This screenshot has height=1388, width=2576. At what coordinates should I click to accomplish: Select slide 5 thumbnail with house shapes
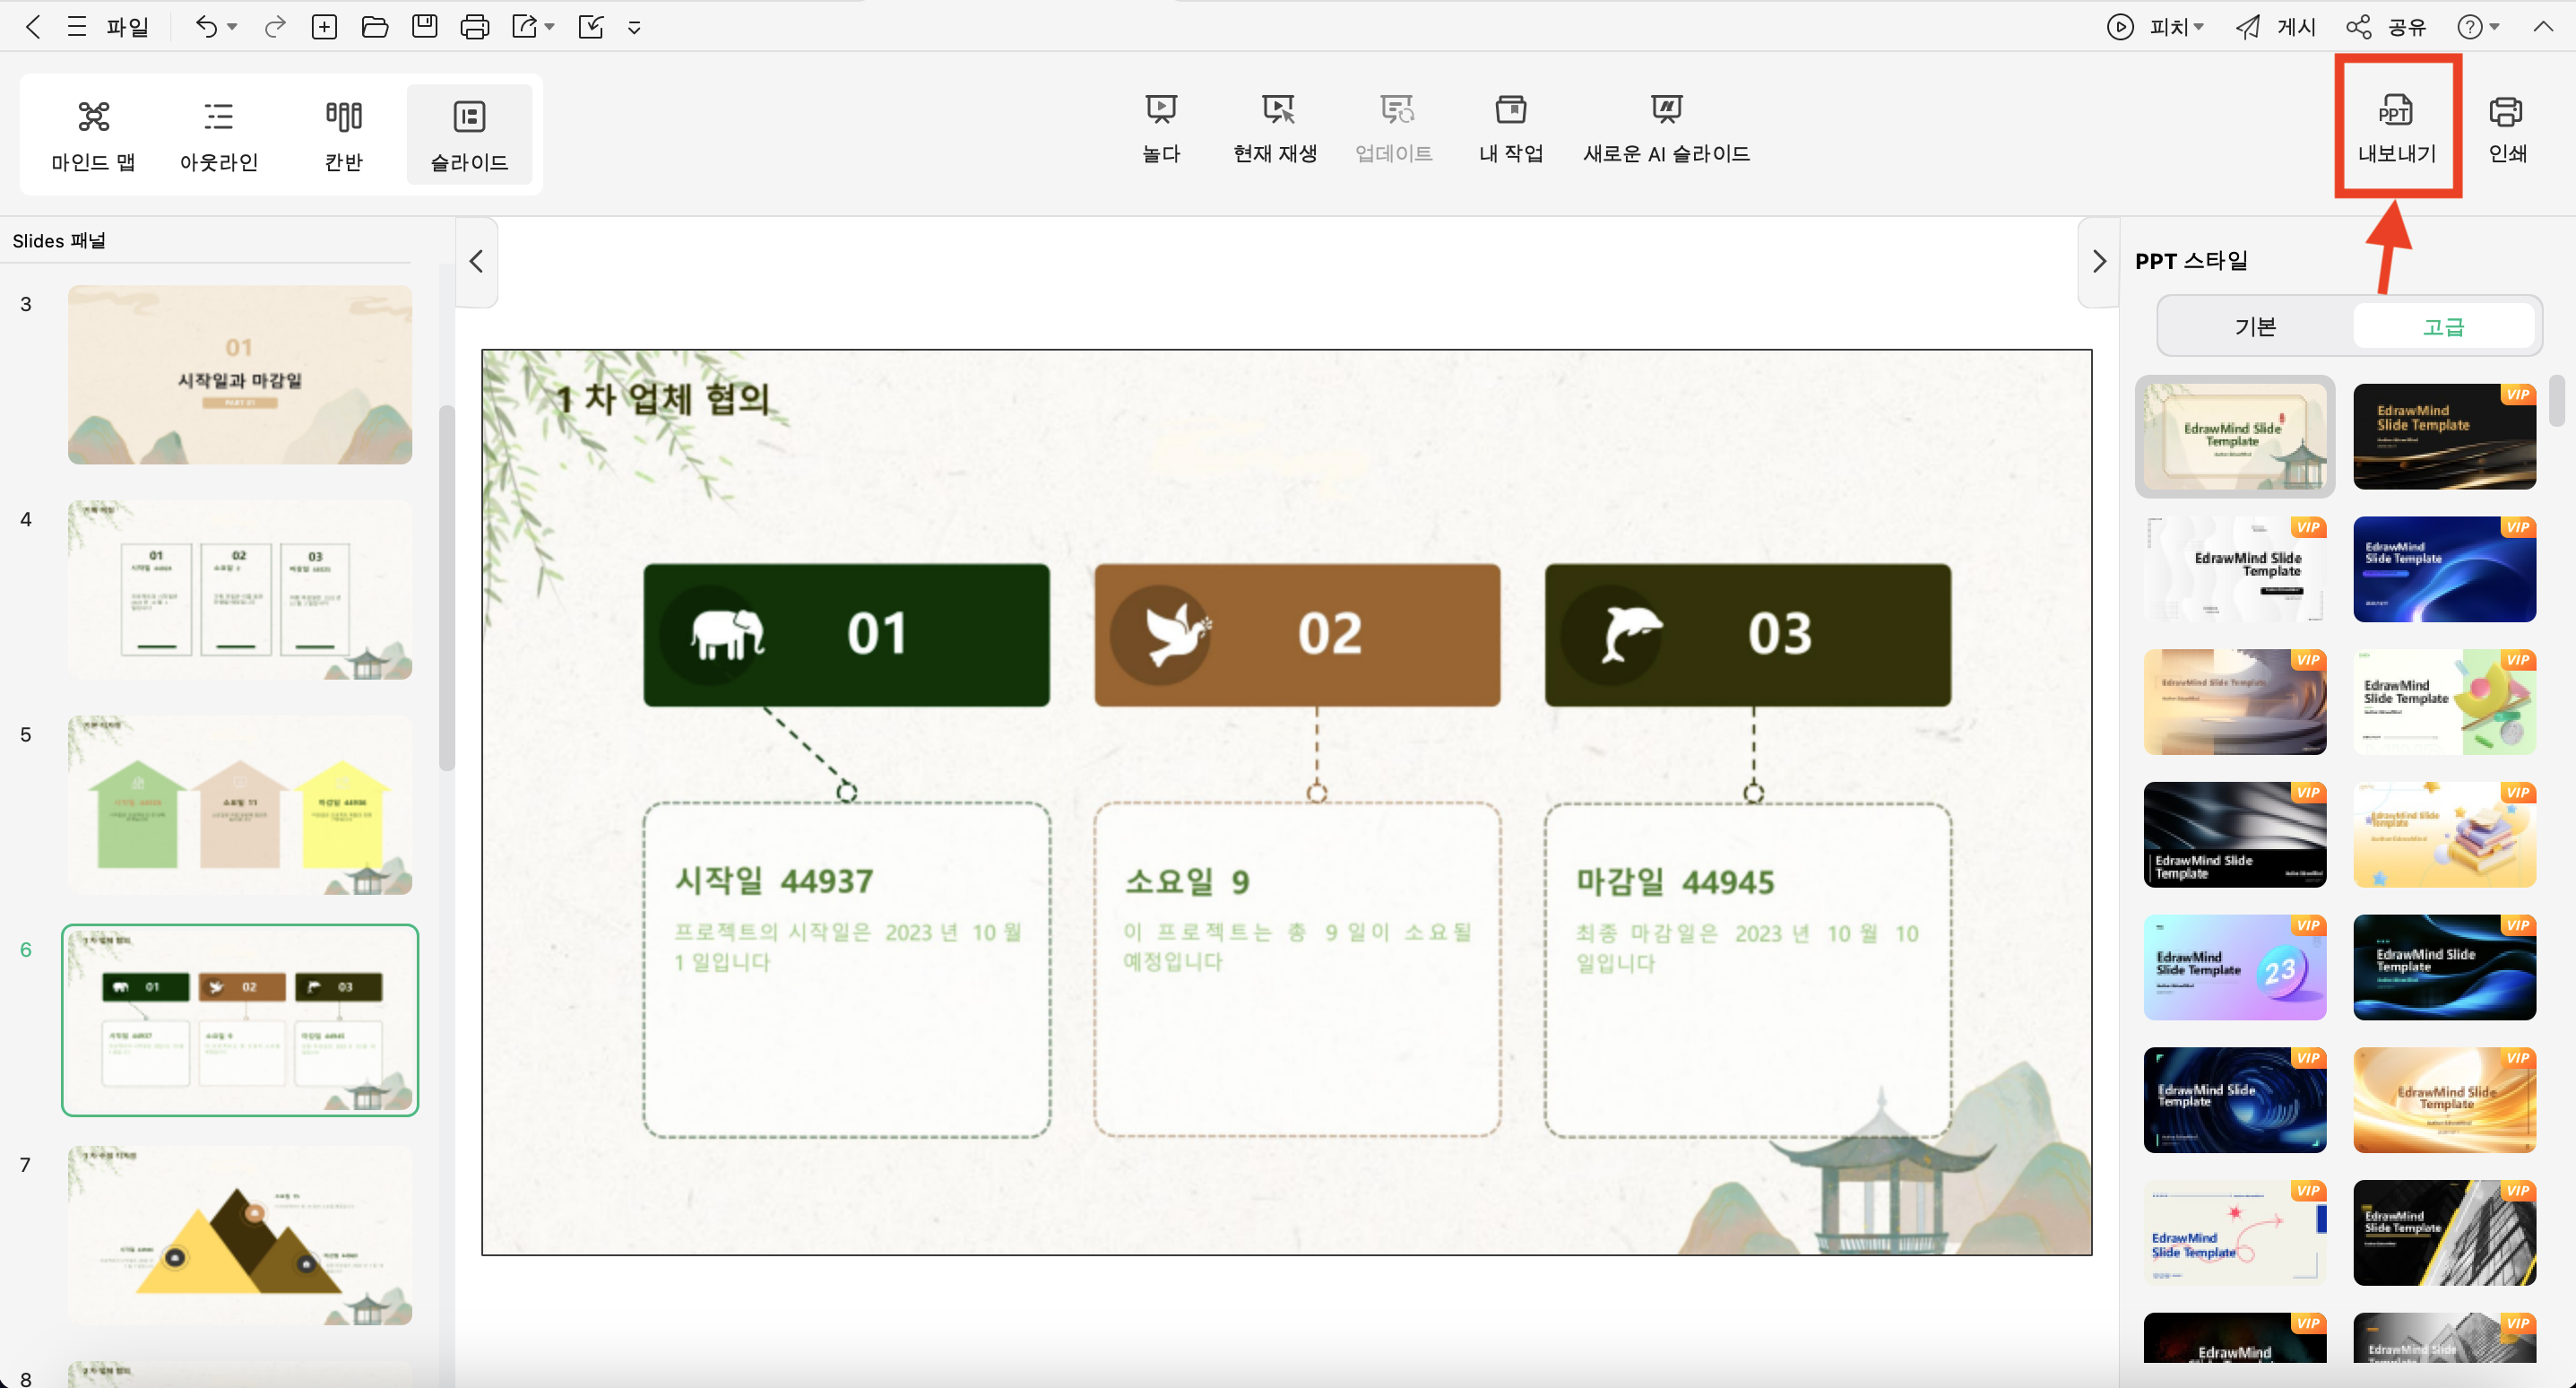240,804
